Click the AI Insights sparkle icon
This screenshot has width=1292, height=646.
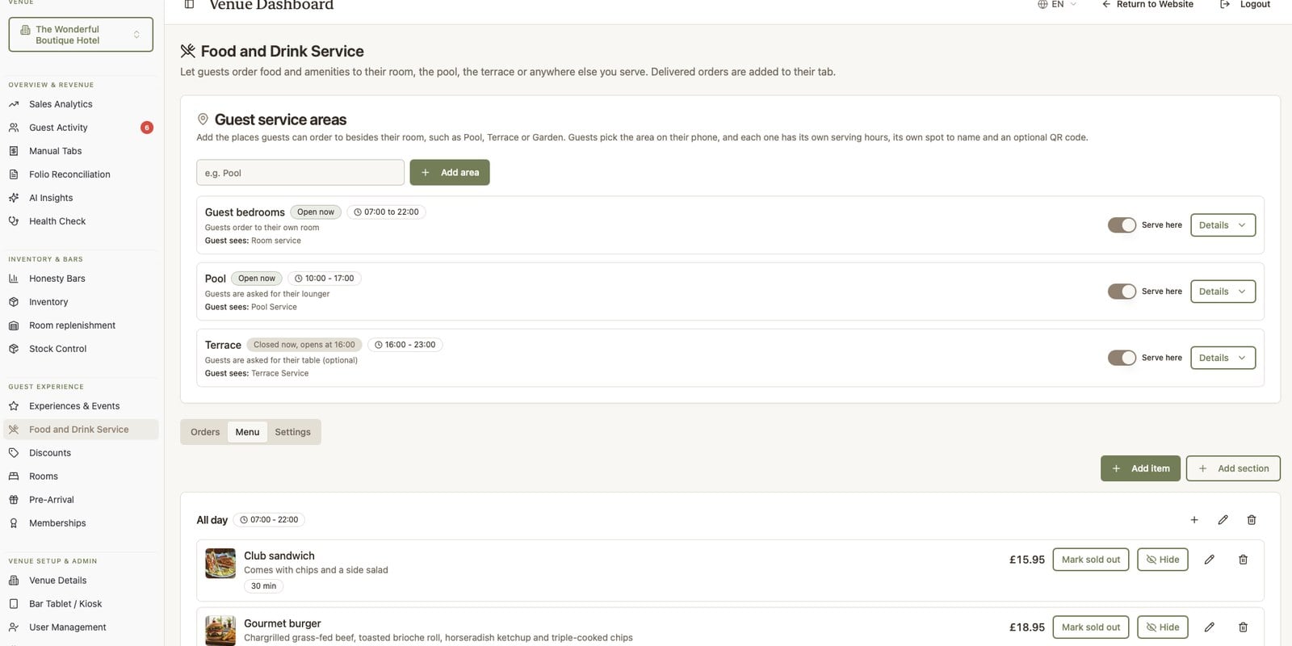click(x=14, y=198)
